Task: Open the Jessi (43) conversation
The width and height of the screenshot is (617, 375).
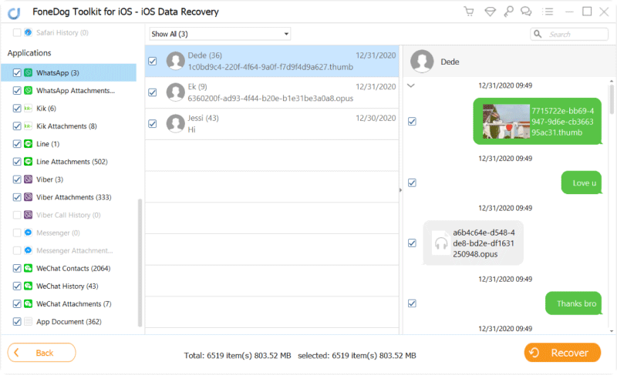Action: point(272,124)
